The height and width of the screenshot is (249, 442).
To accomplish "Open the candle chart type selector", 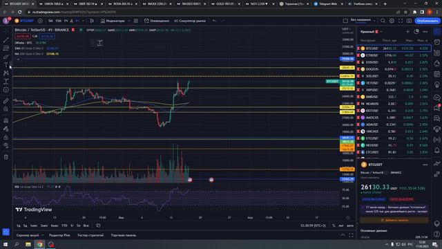I will tap(92, 21).
